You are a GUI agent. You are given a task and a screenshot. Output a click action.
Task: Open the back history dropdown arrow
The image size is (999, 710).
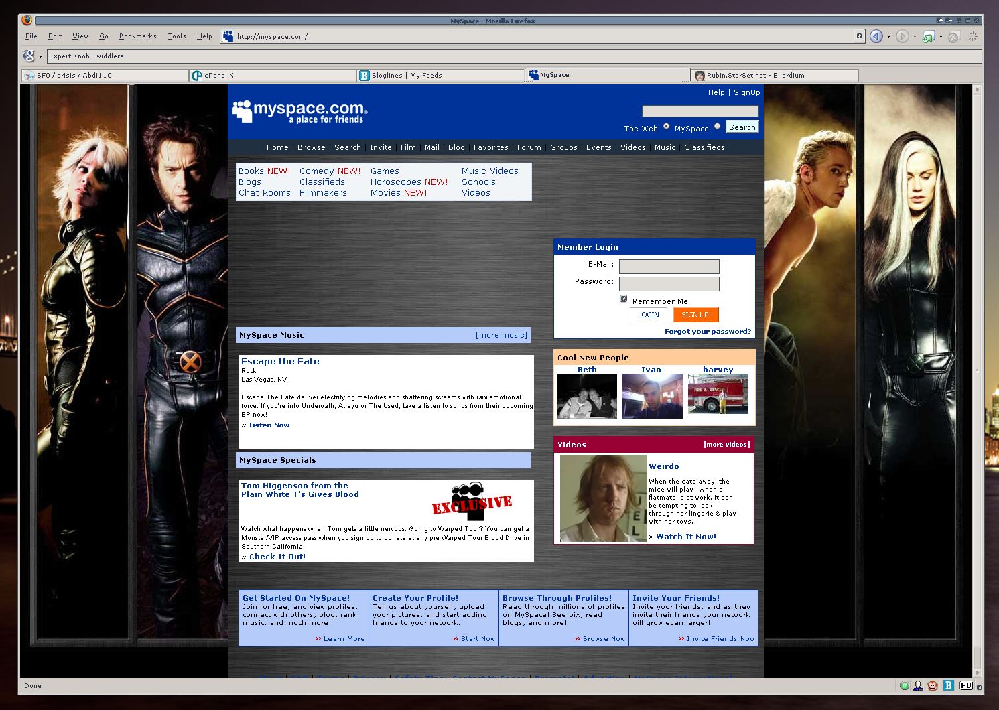tap(888, 37)
